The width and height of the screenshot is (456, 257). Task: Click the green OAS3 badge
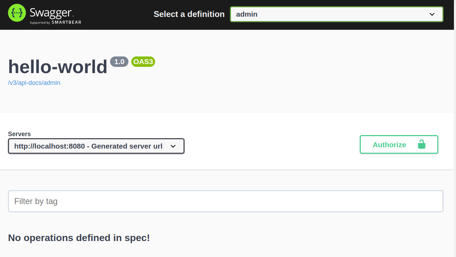(143, 62)
